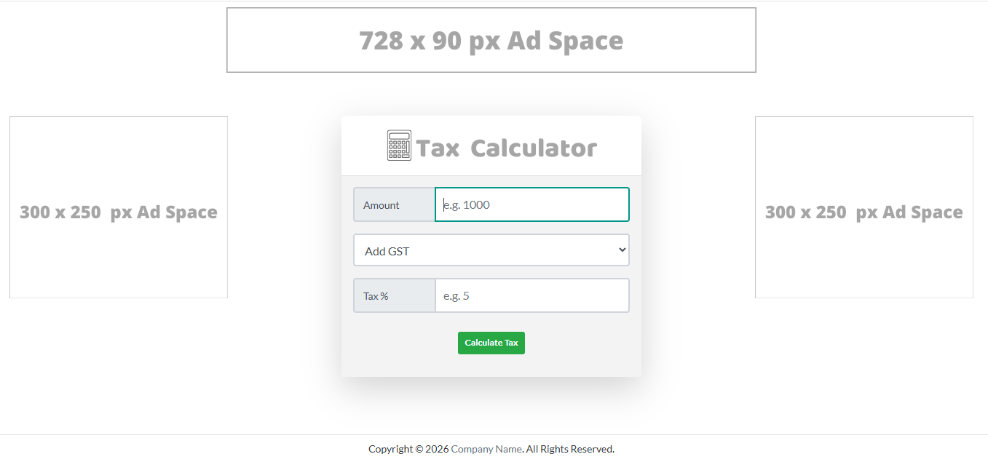Screen dimensions: 988x462
Task: Open the Company Name link
Action: pos(486,448)
